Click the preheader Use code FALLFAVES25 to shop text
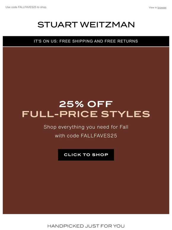This screenshot has width=172, height=230. (x=26, y=7)
